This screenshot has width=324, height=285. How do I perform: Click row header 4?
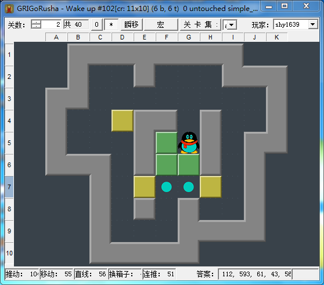(9, 121)
